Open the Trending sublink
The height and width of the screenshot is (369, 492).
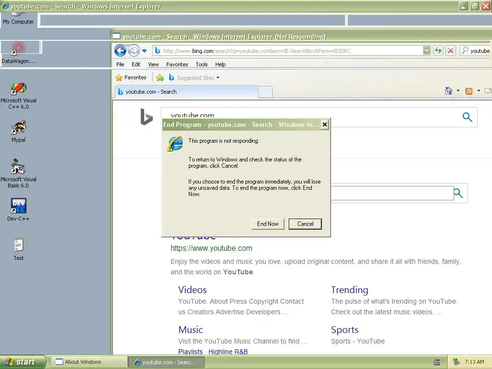pyautogui.click(x=350, y=290)
